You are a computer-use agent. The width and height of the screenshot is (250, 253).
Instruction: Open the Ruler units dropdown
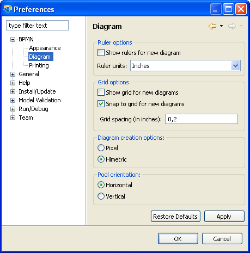click(x=236, y=66)
